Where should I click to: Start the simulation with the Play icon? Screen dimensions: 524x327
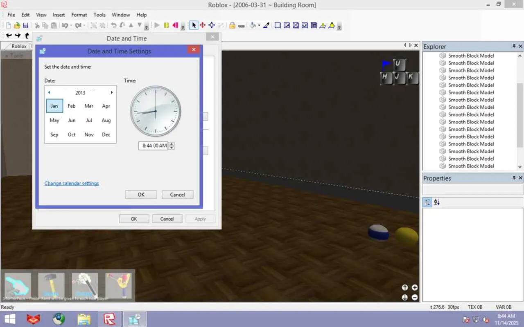tap(157, 25)
